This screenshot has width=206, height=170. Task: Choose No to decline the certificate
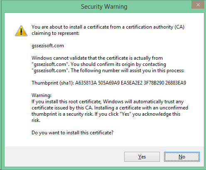pyautogui.click(x=182, y=157)
